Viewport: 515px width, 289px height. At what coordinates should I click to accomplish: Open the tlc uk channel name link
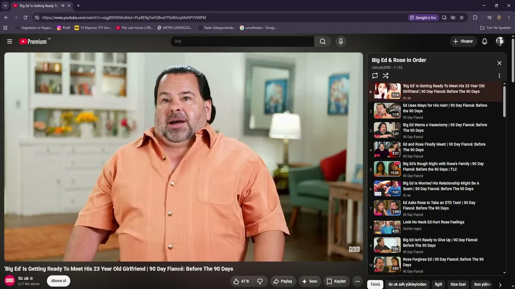coord(23,278)
